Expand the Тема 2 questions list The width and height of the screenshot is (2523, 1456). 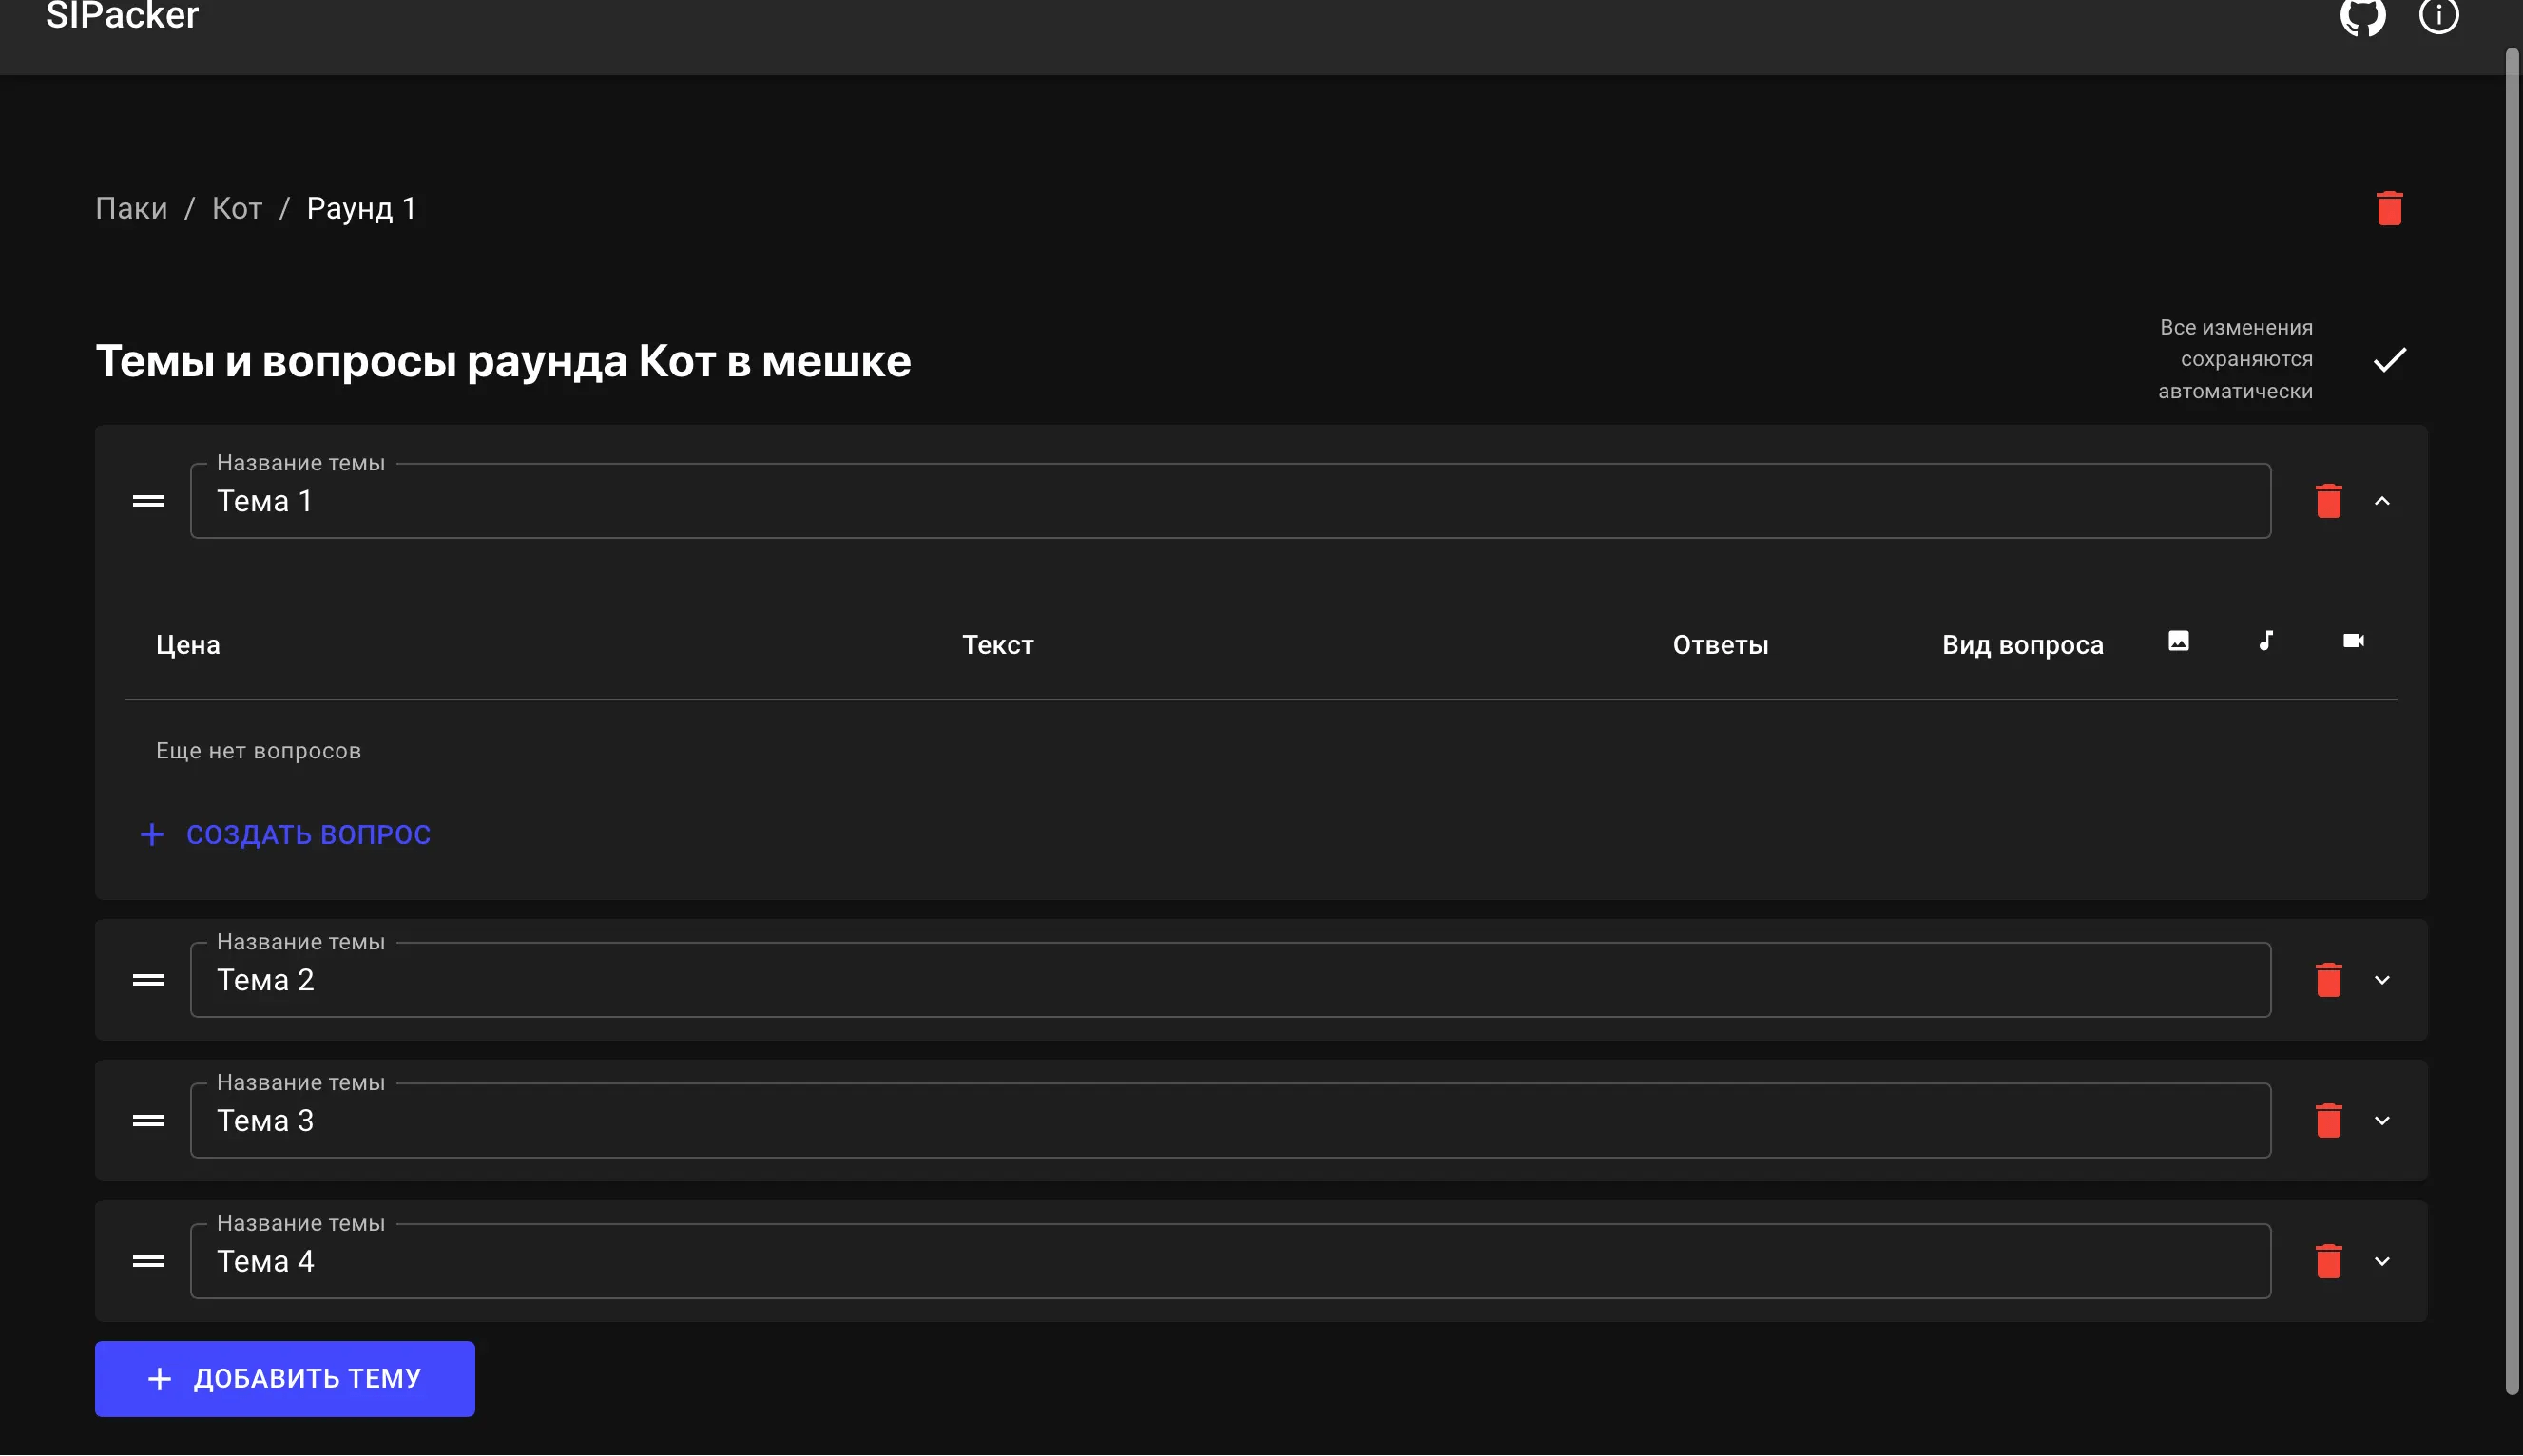pyautogui.click(x=2383, y=979)
